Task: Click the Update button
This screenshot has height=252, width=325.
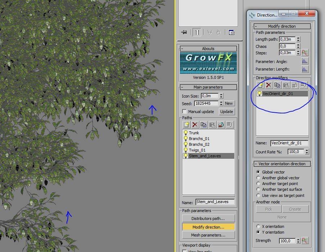Action: [x=226, y=112]
